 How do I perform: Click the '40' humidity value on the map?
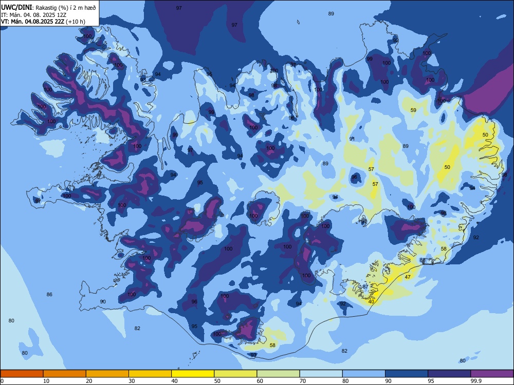click(x=371, y=301)
